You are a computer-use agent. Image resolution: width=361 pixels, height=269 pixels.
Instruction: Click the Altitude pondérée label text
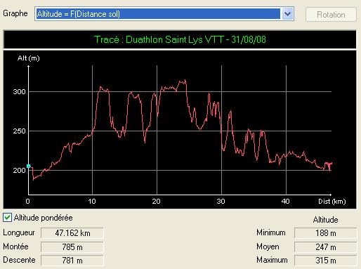[x=44, y=218]
